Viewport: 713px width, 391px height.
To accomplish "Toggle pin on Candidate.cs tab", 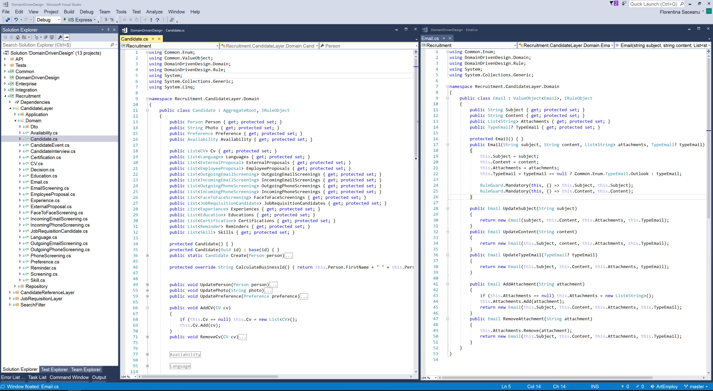I will [x=153, y=39].
